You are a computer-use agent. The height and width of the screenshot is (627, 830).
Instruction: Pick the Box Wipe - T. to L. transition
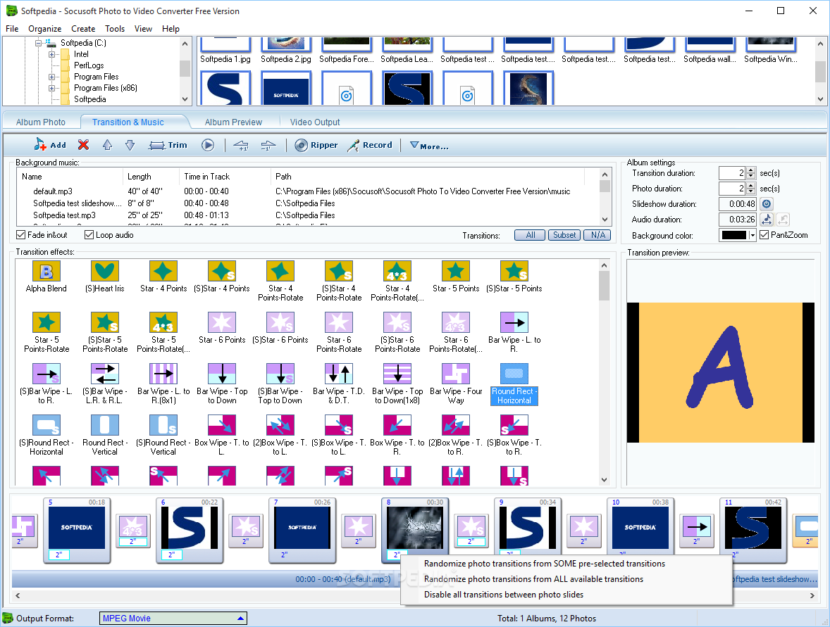pyautogui.click(x=222, y=435)
